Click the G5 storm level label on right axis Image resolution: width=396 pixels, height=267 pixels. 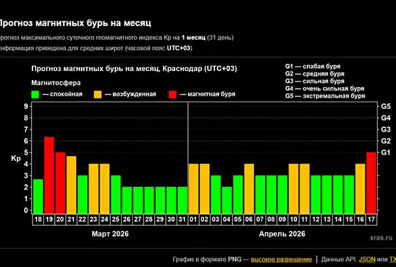coord(385,105)
